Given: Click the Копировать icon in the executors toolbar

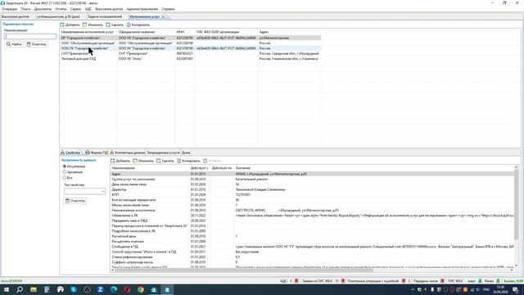Looking at the screenshot, I should point(129,25).
